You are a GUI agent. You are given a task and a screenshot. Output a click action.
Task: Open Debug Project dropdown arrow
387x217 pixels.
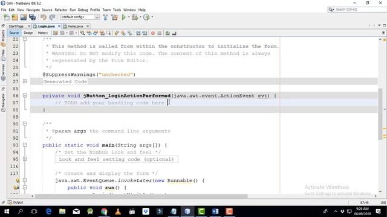click(x=140, y=17)
